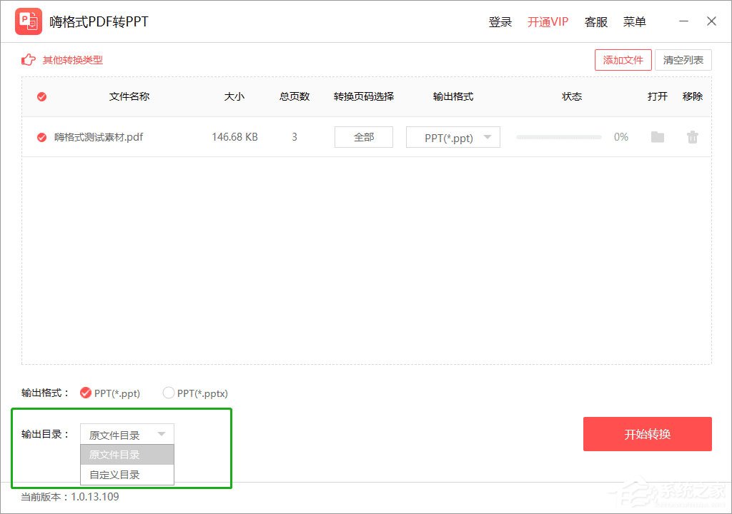Click the thumbs-up icon beside 其他转换类型
This screenshot has height=514, width=732.
[x=27, y=60]
